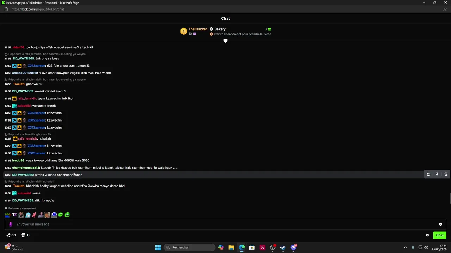Click the Rechercher taskbar search box
The height and width of the screenshot is (253, 451).
(x=190, y=247)
